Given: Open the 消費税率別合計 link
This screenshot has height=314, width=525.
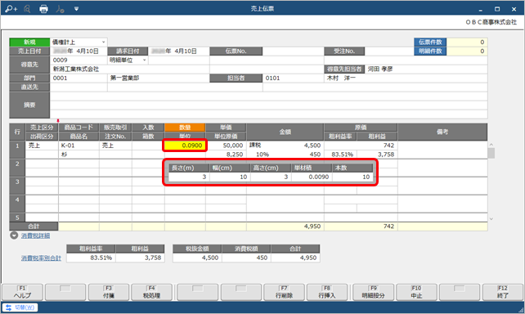Looking at the screenshot, I should click(41, 258).
